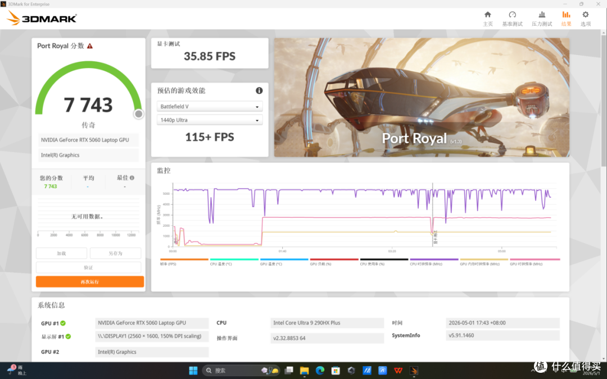Viewport: 607px width, 379px height.
Task: Toggle the purple CPU 时钟频率 legend swatch
Action: (434, 259)
